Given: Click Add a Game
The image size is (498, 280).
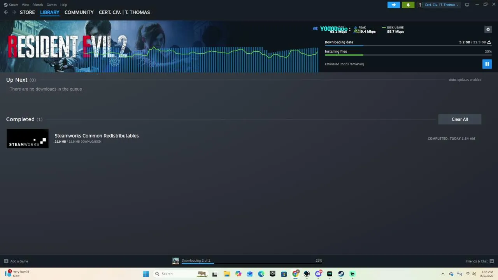Looking at the screenshot, I should [16, 261].
